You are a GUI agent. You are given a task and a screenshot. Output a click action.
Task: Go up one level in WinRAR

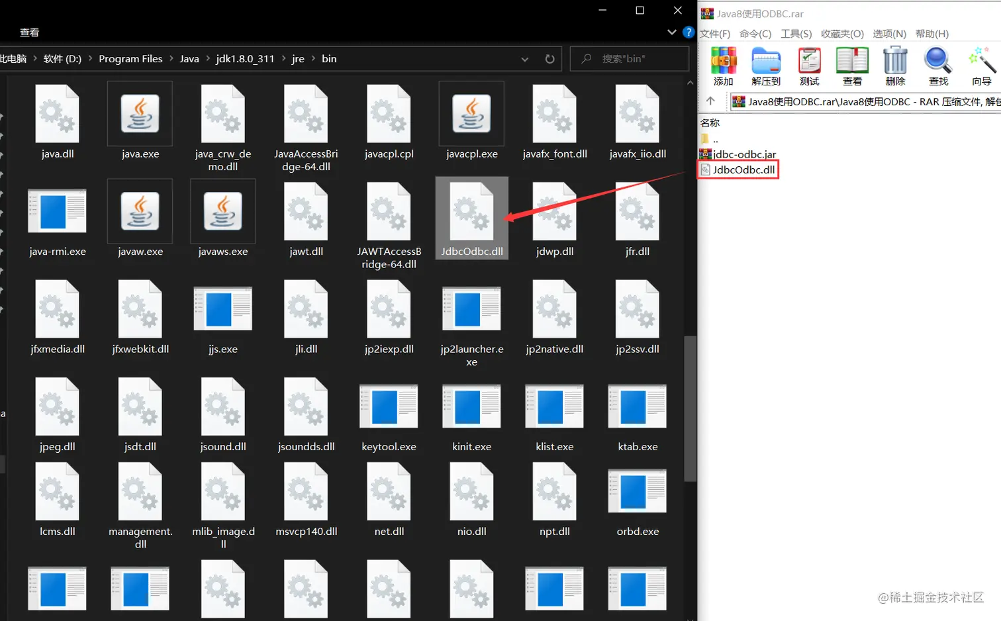[x=710, y=101]
